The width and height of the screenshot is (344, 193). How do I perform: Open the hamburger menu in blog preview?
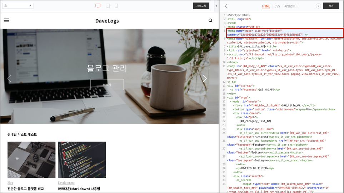(x=6, y=20)
